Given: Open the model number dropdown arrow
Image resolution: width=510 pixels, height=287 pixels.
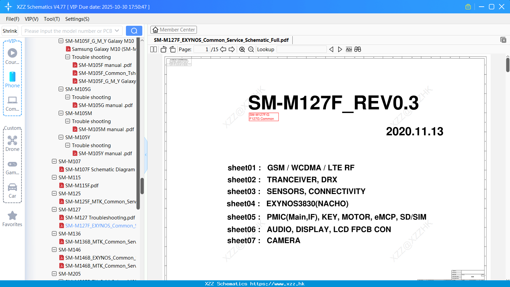Looking at the screenshot, I should 117,31.
